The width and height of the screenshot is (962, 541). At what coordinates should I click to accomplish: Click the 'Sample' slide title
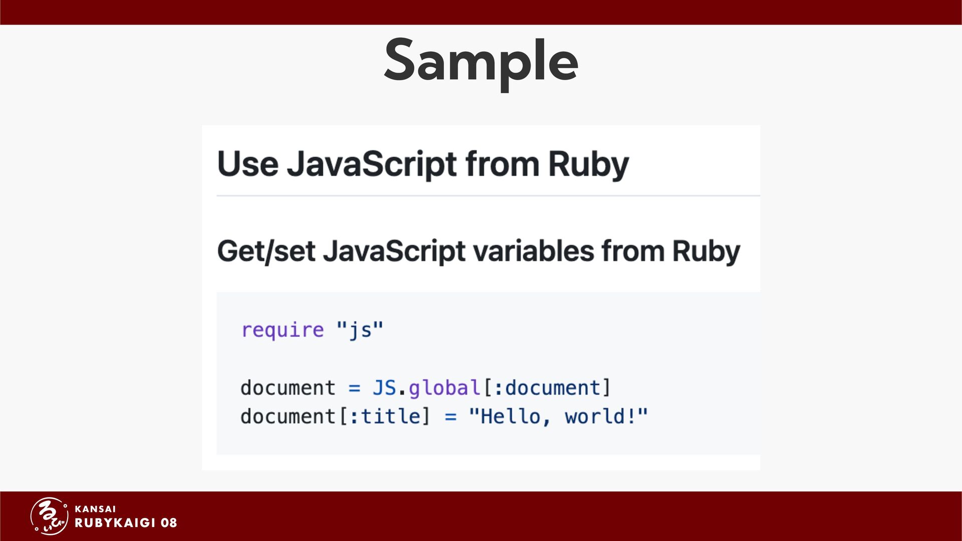(x=481, y=61)
